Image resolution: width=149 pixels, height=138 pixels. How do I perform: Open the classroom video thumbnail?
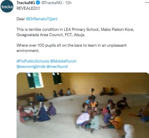pyautogui.click(x=83, y=105)
